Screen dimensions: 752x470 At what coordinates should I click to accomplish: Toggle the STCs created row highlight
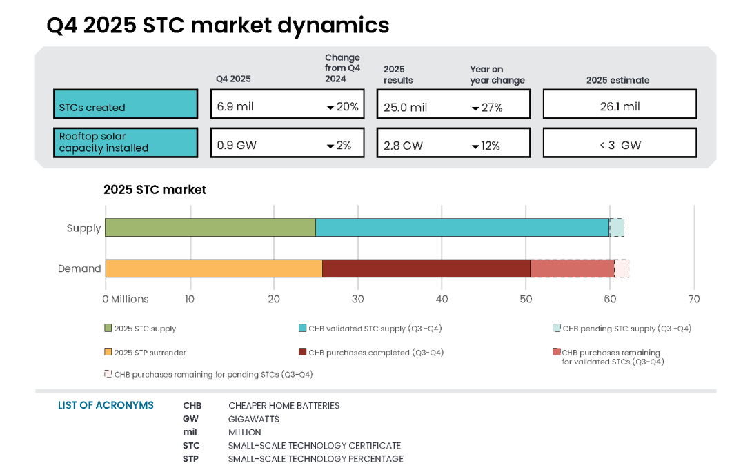pyautogui.click(x=126, y=105)
